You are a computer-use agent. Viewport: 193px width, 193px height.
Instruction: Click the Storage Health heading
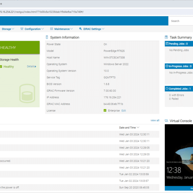[x=9, y=60]
